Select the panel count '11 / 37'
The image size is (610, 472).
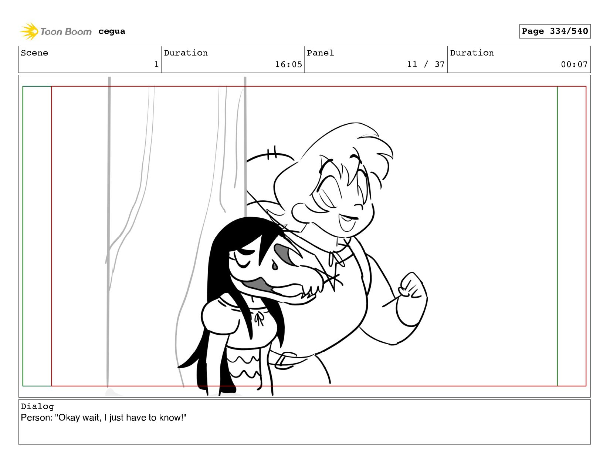click(426, 64)
